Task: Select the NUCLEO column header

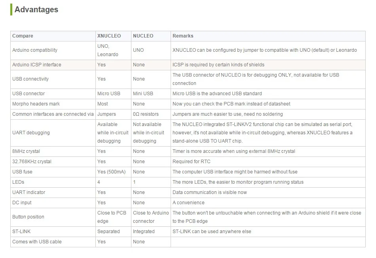Action: click(x=143, y=36)
